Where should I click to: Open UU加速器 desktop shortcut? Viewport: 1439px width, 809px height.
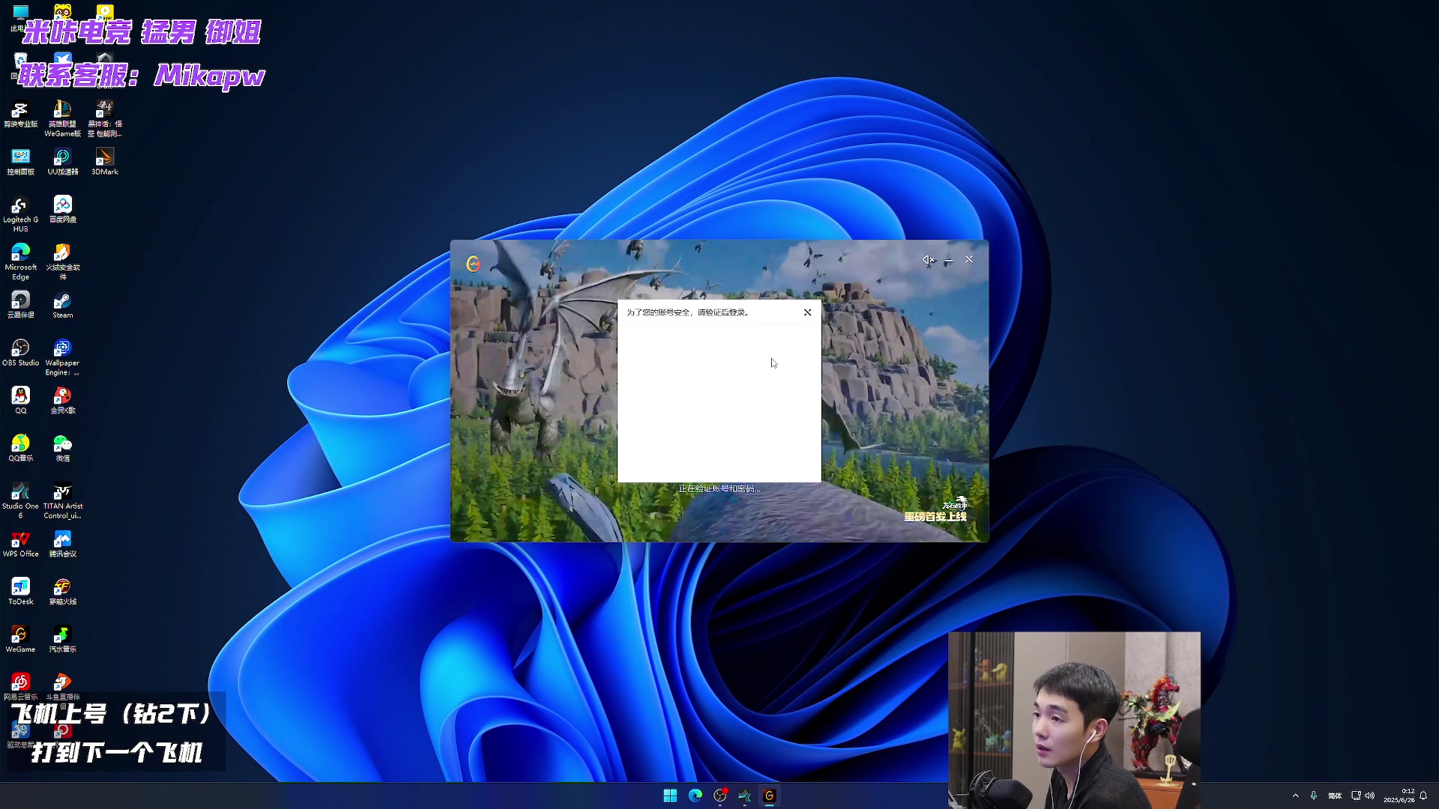[x=62, y=161]
